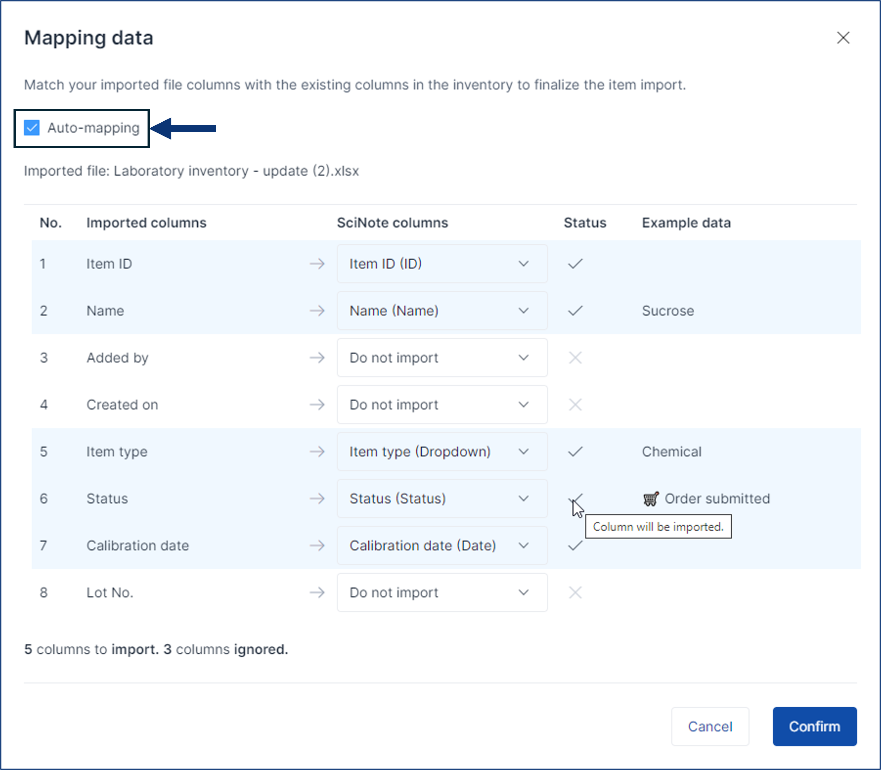Click the arrow icon next to Status column
Image resolution: width=881 pixels, height=770 pixels.
317,498
